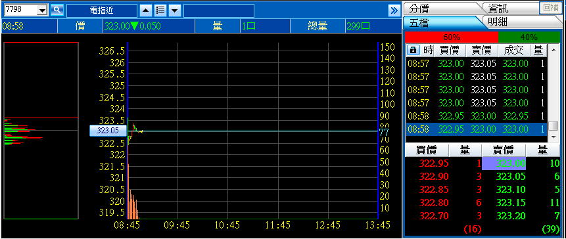Screen dimensions: 566x239
Task: Open the symbol code dropdown showing 7798
Action: pyautogui.click(x=43, y=11)
